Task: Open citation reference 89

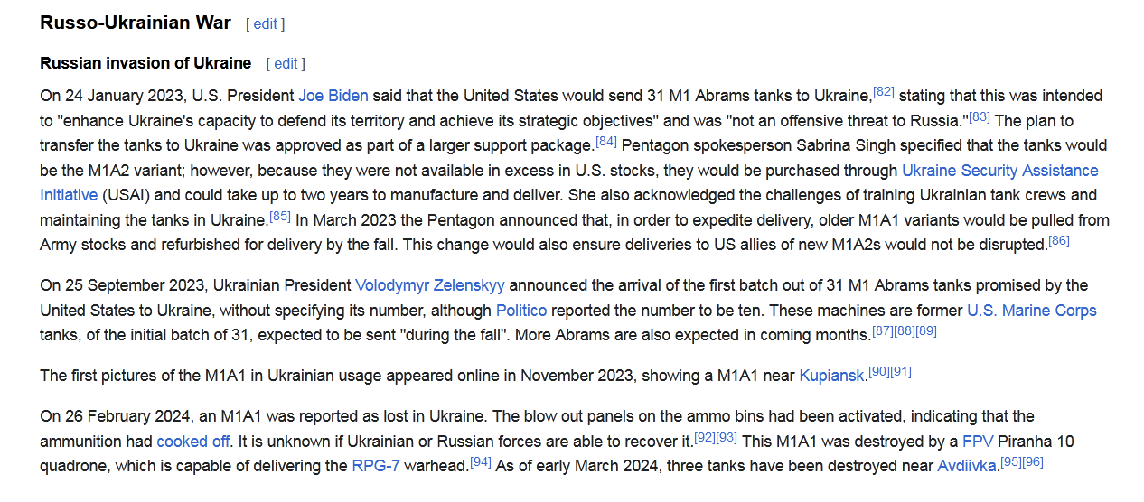Action: pos(926,330)
